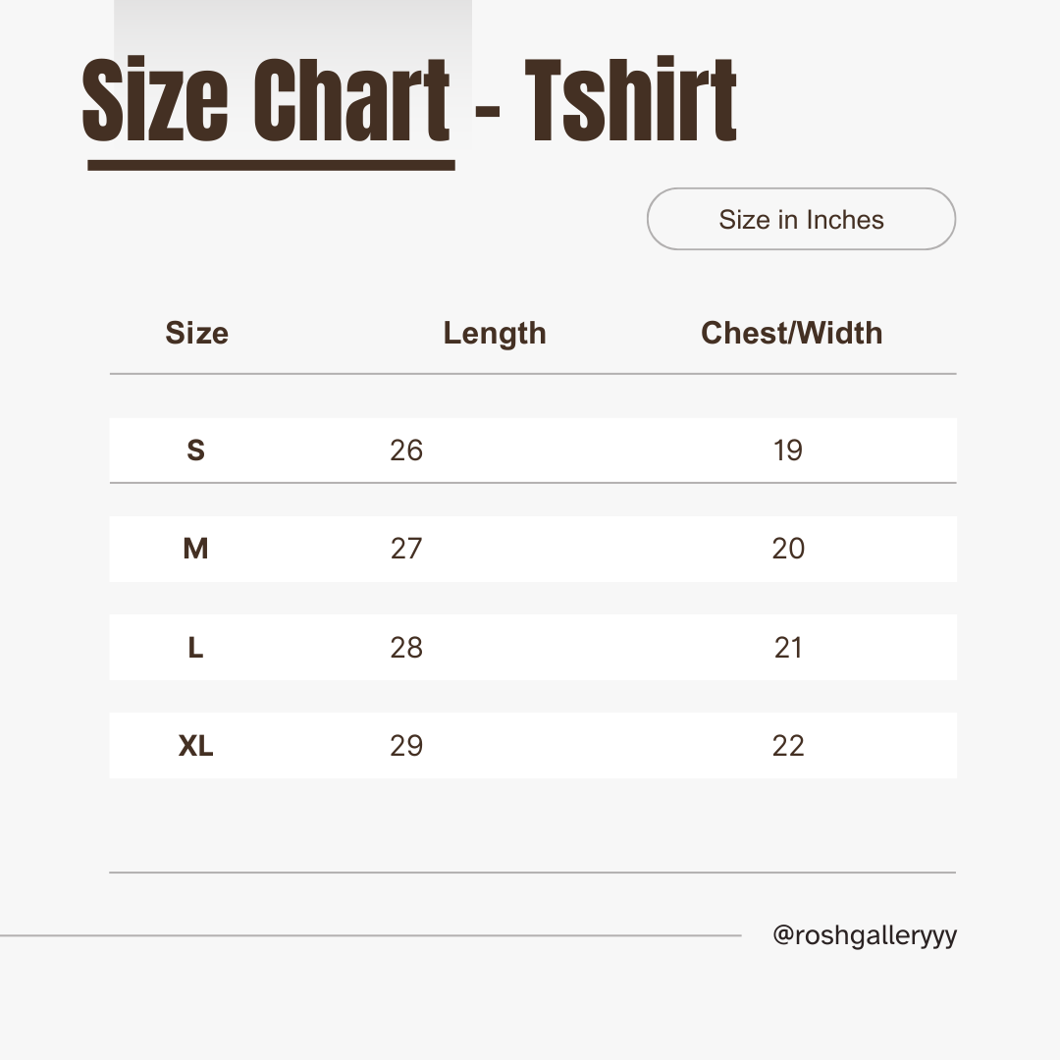This screenshot has height=1060, width=1060.
Task: Click the S size row label
Action: point(195,450)
